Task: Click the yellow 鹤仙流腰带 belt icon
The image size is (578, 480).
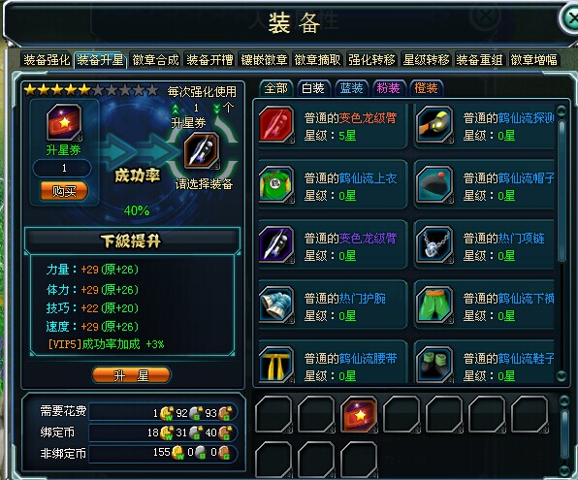Action: (x=276, y=364)
